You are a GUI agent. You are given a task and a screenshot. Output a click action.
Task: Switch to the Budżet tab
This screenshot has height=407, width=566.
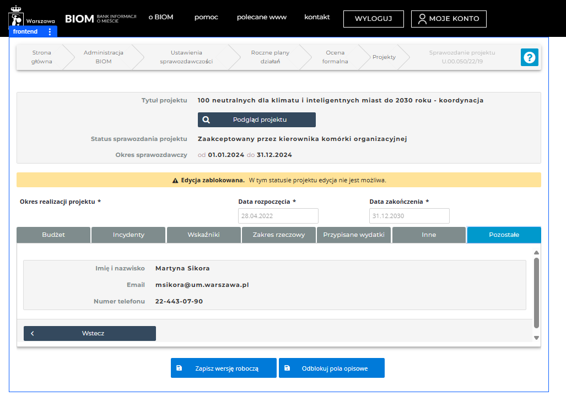pyautogui.click(x=53, y=235)
